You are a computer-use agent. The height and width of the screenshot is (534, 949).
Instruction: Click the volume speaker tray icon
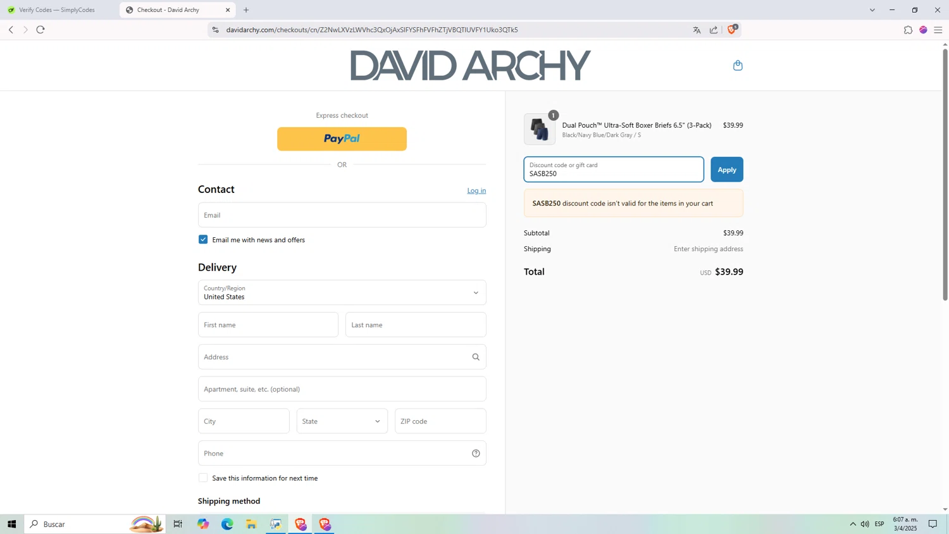click(865, 524)
